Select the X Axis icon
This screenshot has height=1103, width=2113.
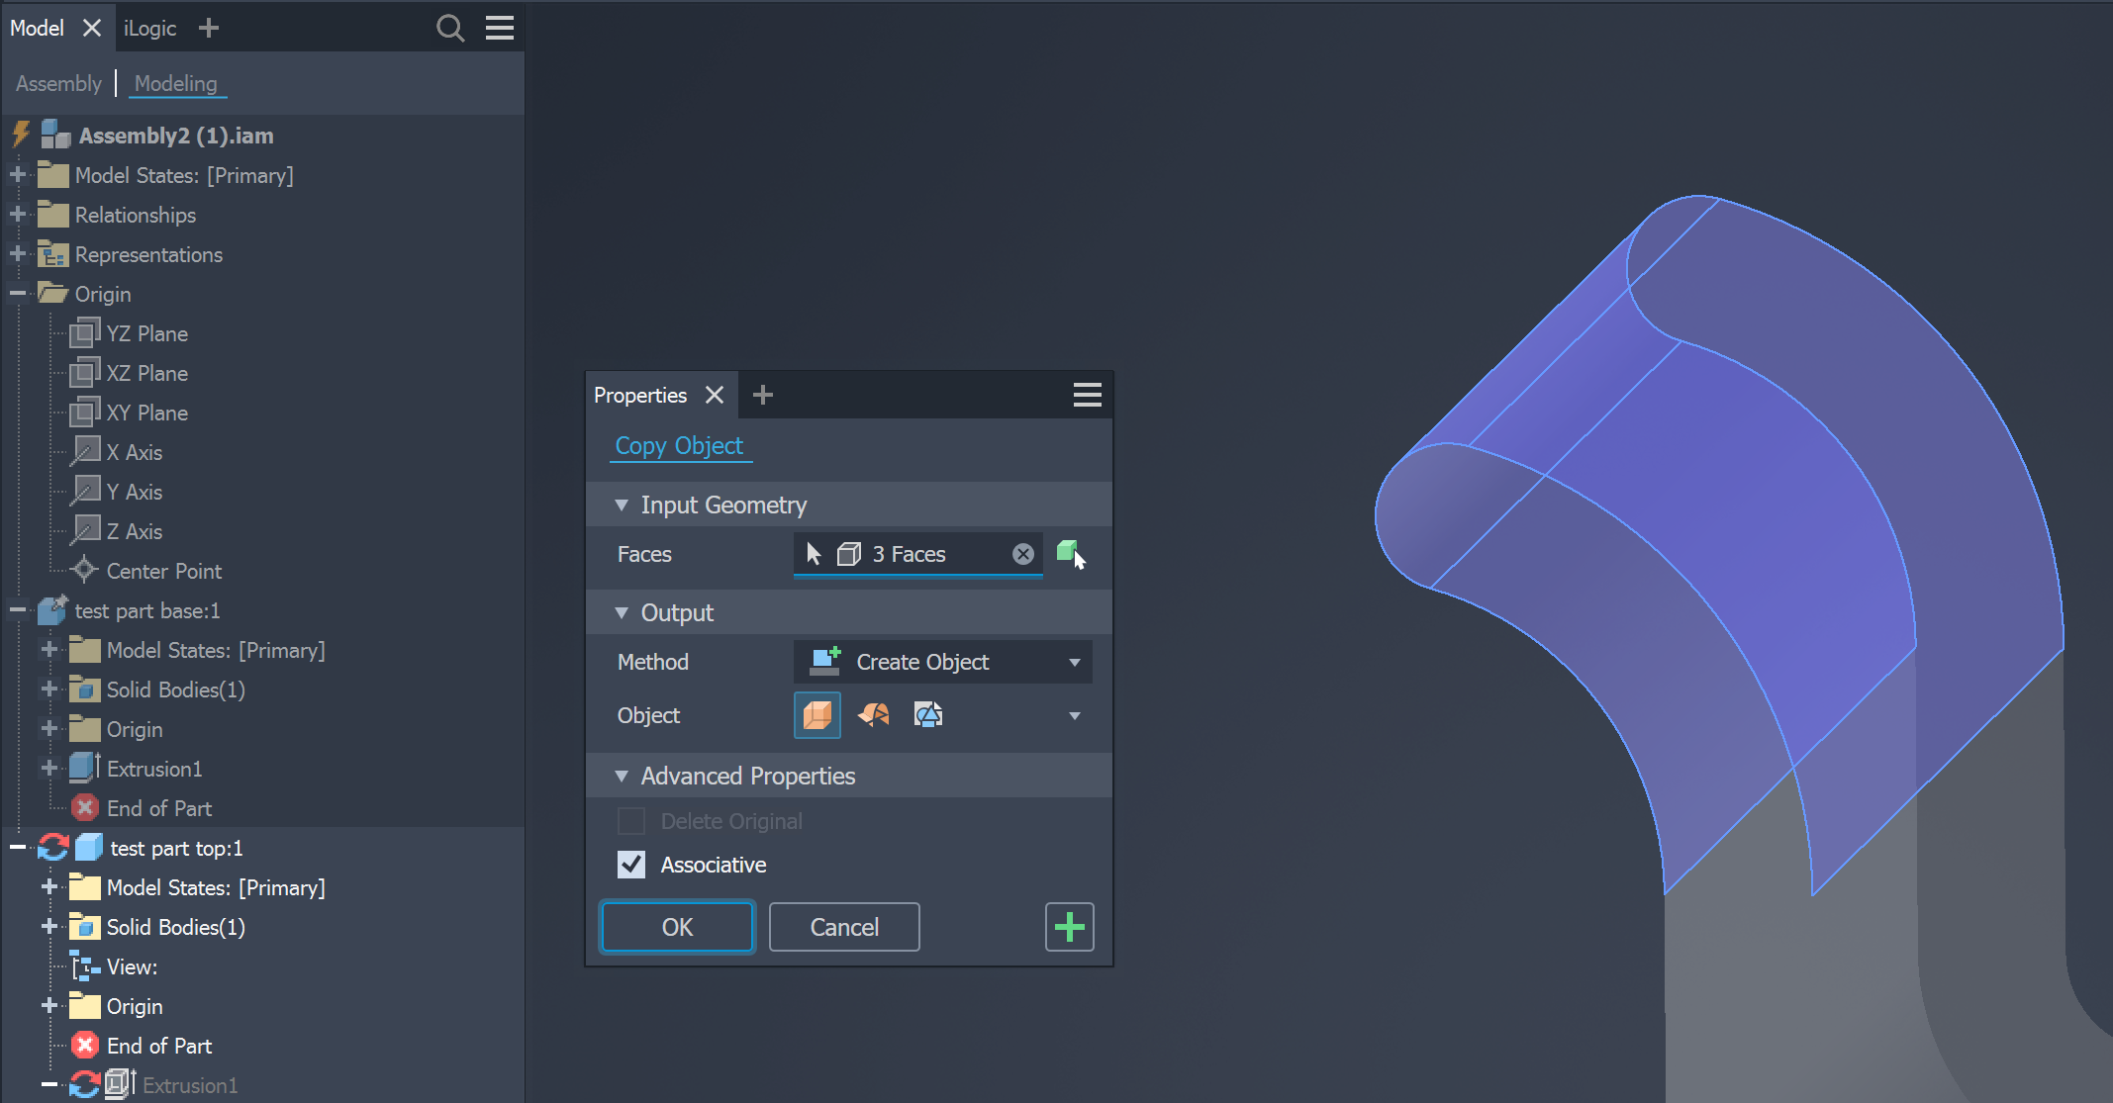[x=85, y=452]
